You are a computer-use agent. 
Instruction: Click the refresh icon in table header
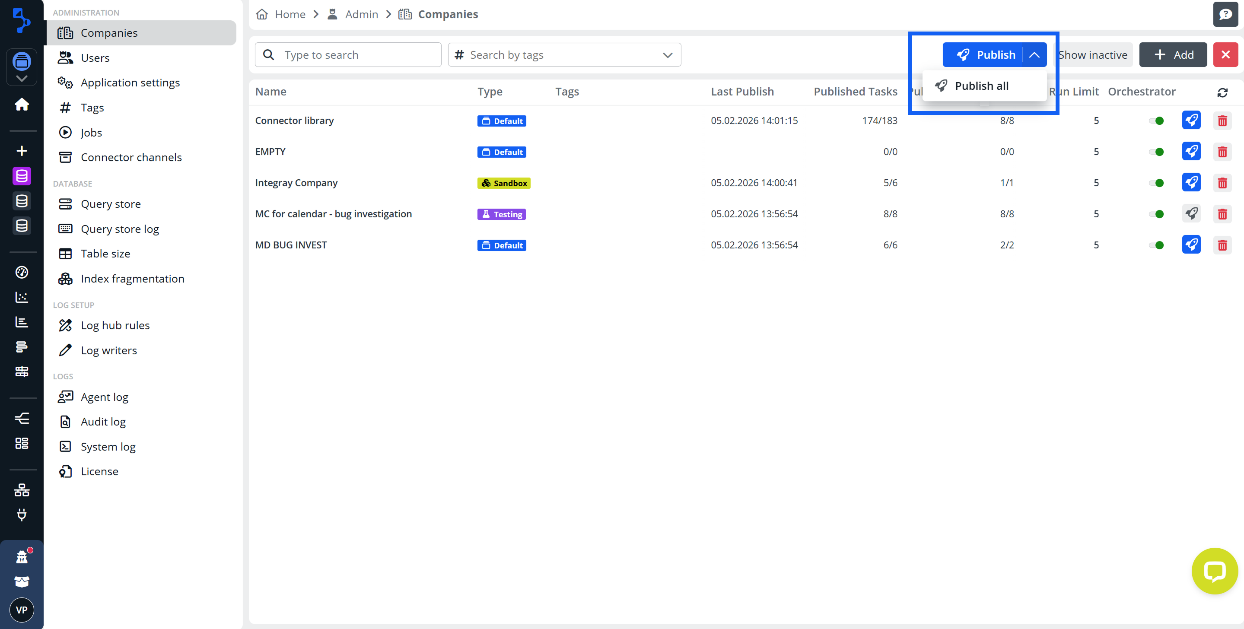[x=1222, y=92]
